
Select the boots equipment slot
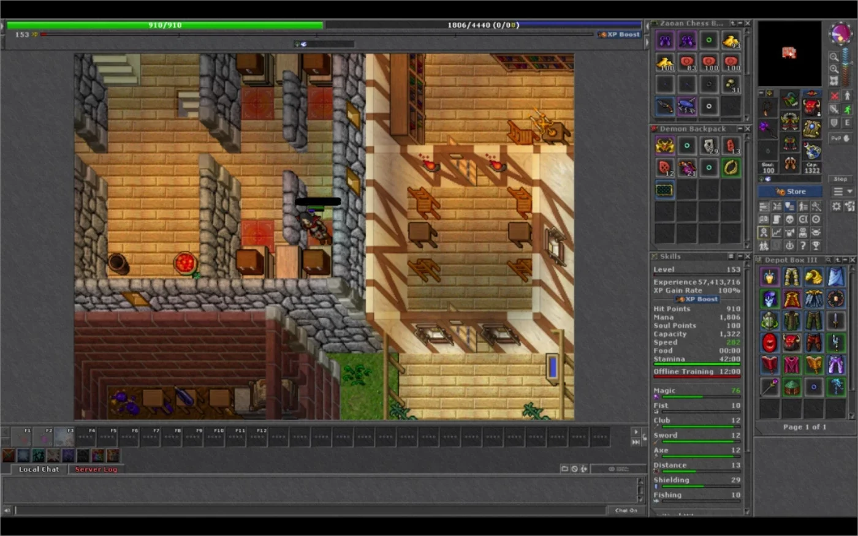[790, 163]
